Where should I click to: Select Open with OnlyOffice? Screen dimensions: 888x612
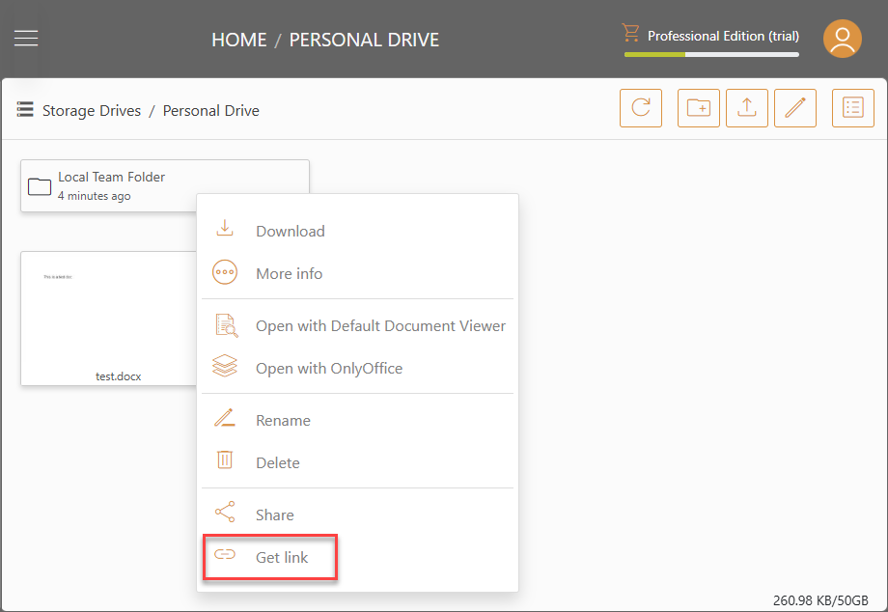point(357,369)
